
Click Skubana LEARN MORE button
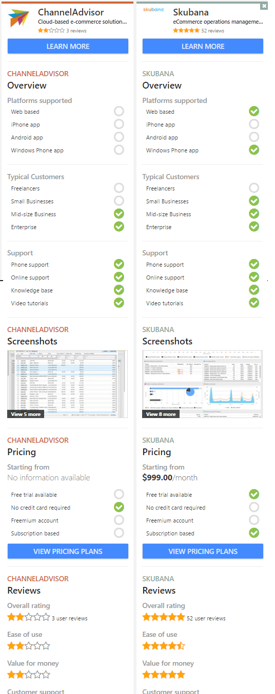(203, 46)
